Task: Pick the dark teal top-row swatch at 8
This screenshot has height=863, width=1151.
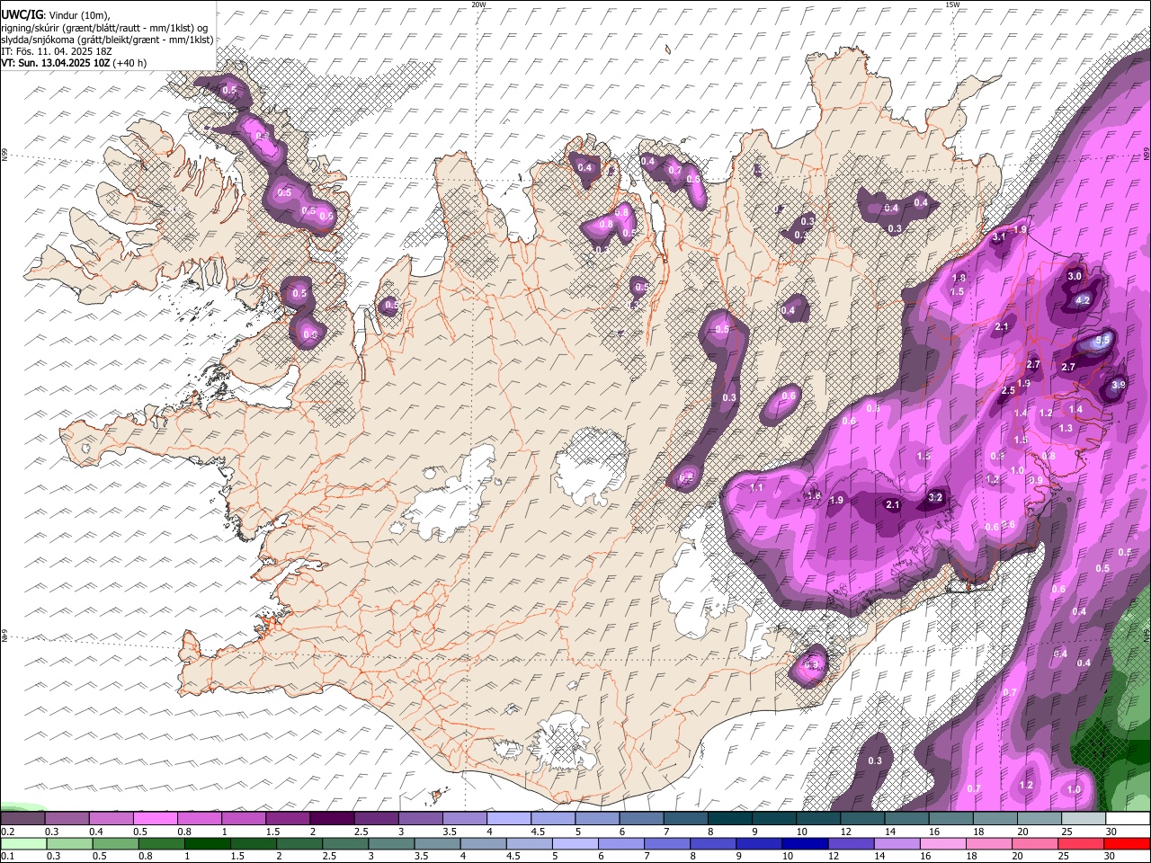Action: pyautogui.click(x=729, y=819)
